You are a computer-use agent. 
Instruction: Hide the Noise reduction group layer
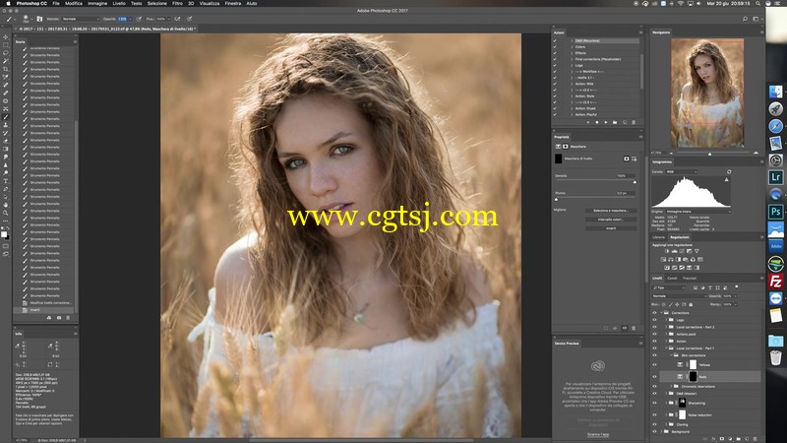point(654,414)
